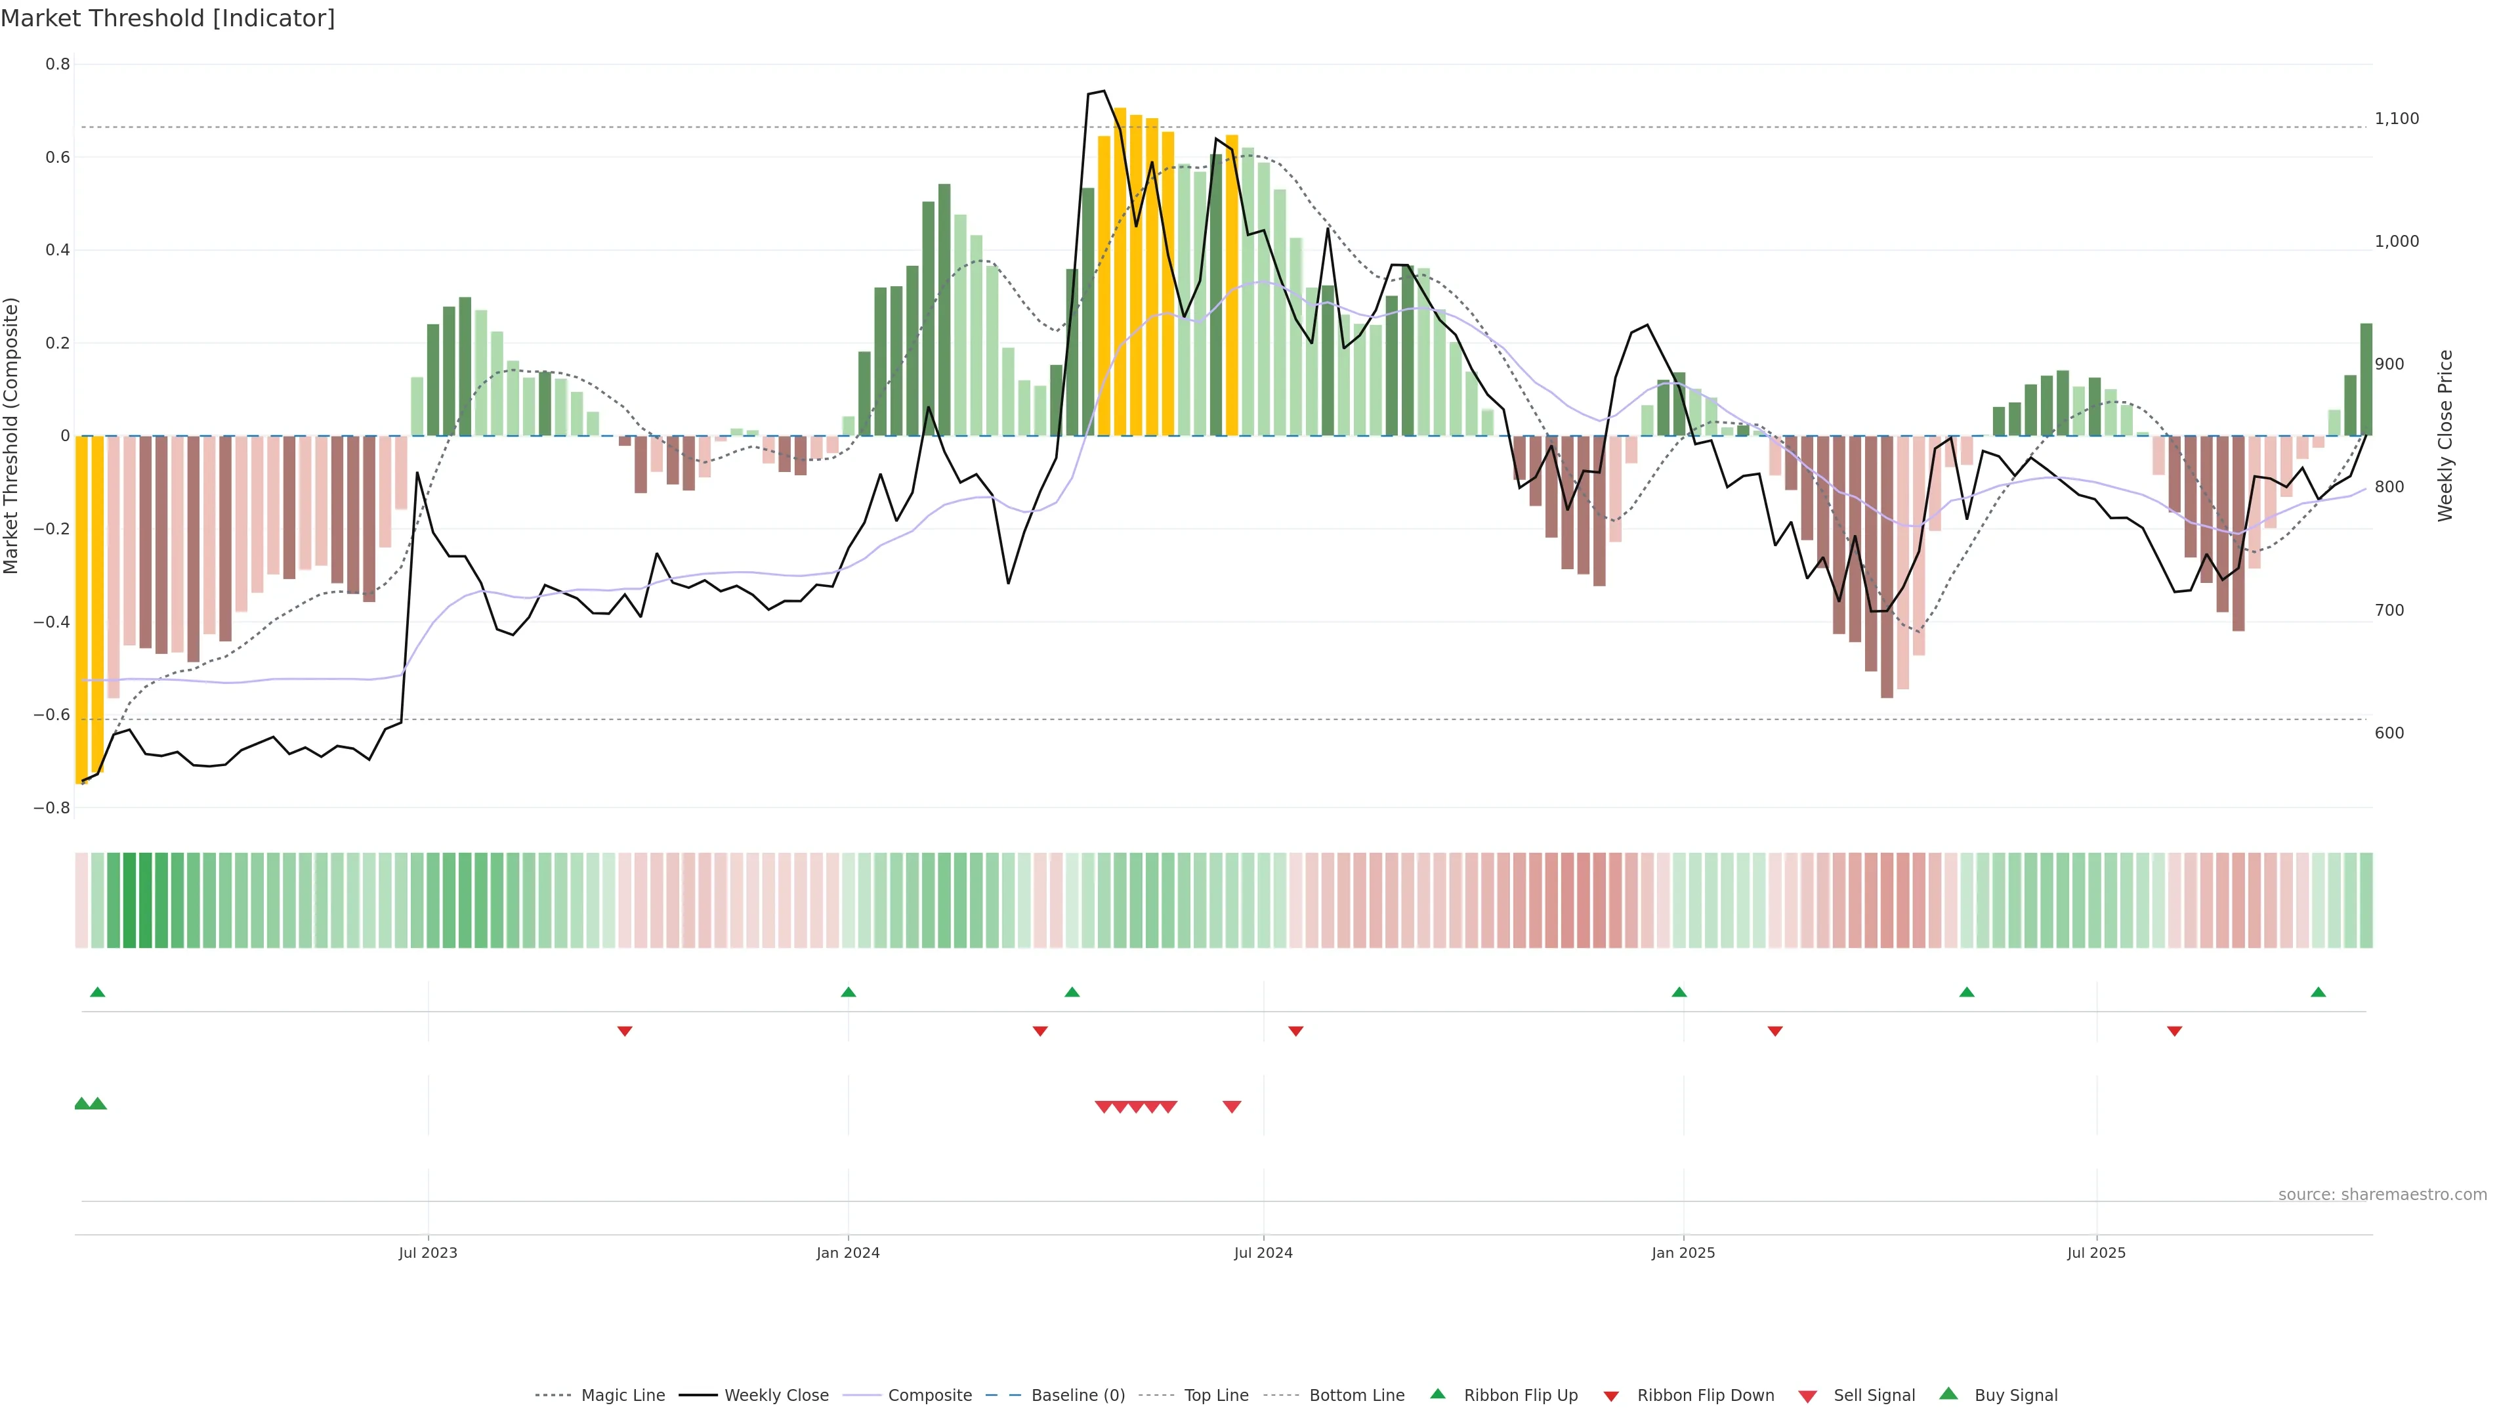Screen dimensions: 2520x1418
Task: Click the source: sharemaestro.com text
Action: point(2382,1194)
